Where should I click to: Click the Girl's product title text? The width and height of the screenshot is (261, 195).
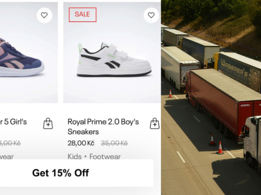pos(13,122)
